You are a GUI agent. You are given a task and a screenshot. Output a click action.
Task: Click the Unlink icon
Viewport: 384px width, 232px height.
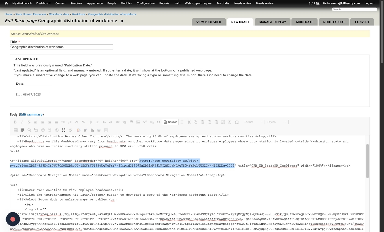click(124, 122)
